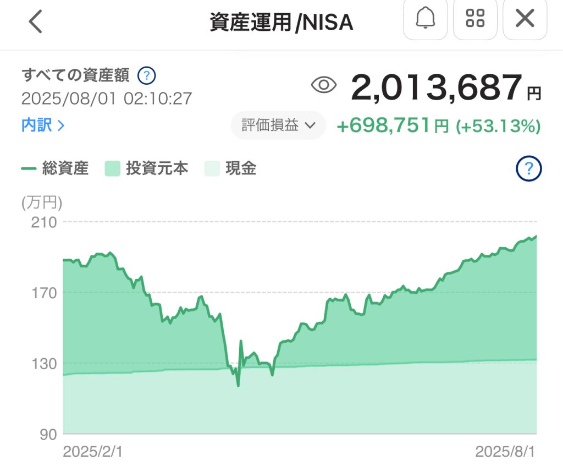Click the chart's lowest dip point
The image size is (563, 465).
point(238,386)
